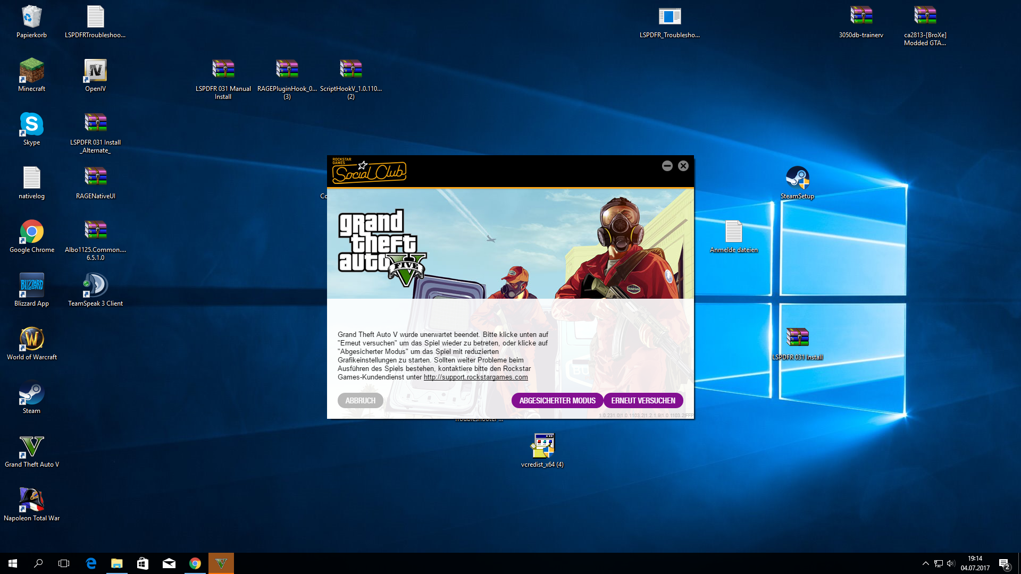The width and height of the screenshot is (1021, 574).
Task: Open the support.rockstargames.com link
Action: [x=475, y=377]
